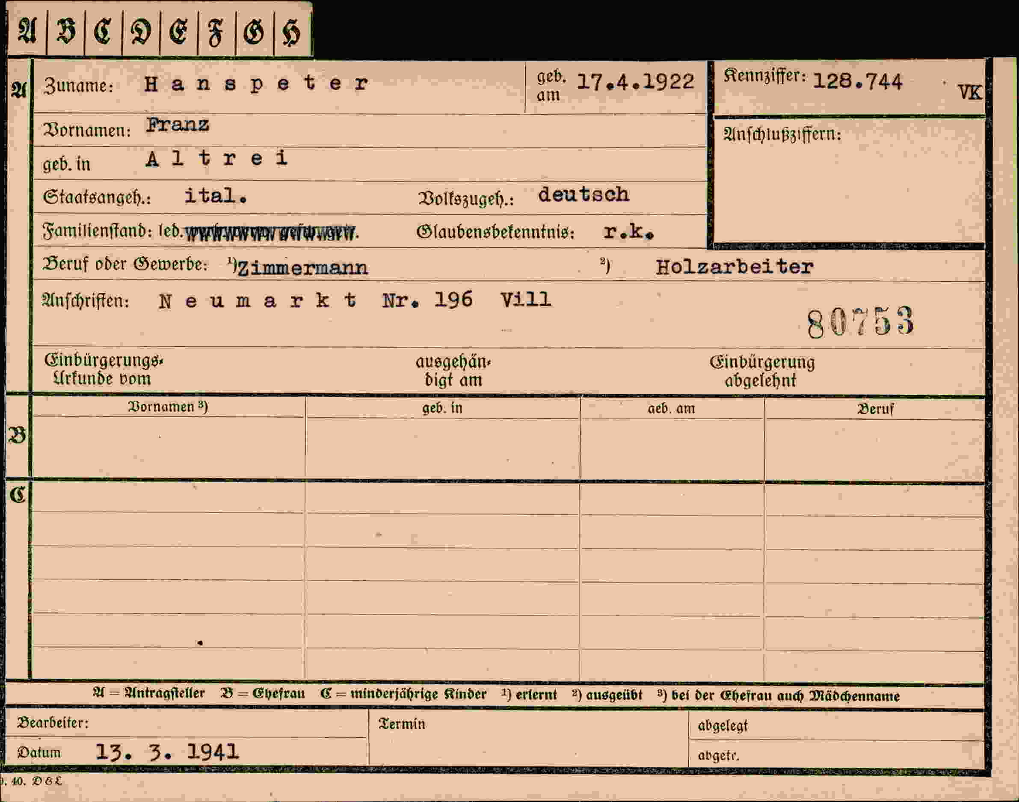This screenshot has height=802, width=1019.
Task: Click the 'geb. in' column header
Action: pyautogui.click(x=442, y=408)
